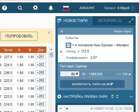This screenshot has width=139, height=112.
Task: Expand +260 extra markets for total 236.5
Action: click(41, 72)
